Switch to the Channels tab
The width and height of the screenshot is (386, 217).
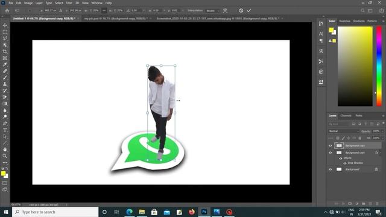[346, 116]
